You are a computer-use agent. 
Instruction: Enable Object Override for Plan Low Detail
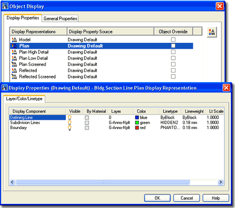[x=173, y=58]
